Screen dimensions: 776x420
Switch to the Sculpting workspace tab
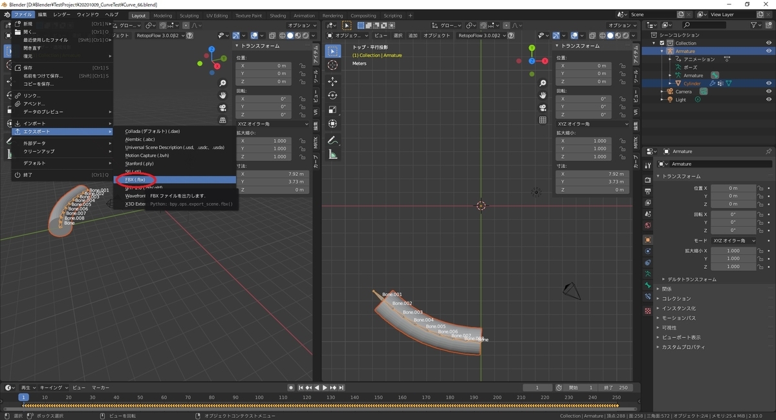coord(189,16)
